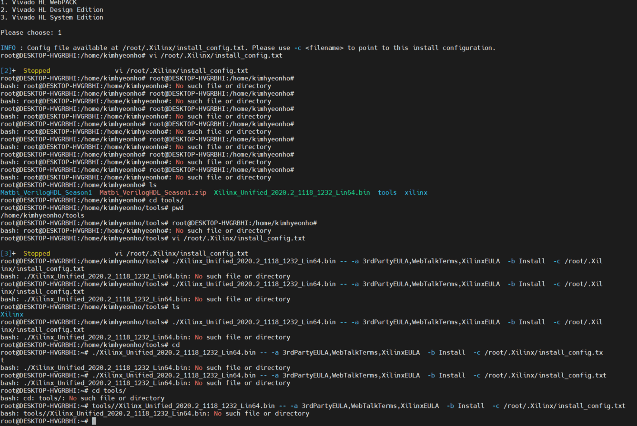Viewport: 637px width, 426px height.
Task: Click the "ls" command at the tools# prompt
Action: (176, 307)
